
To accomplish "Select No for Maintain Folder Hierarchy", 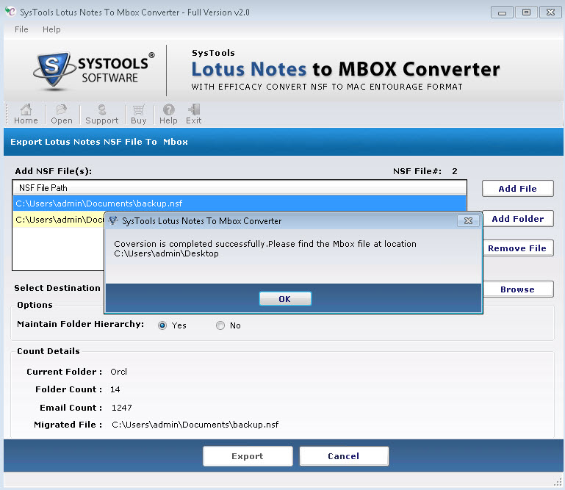I will point(220,325).
